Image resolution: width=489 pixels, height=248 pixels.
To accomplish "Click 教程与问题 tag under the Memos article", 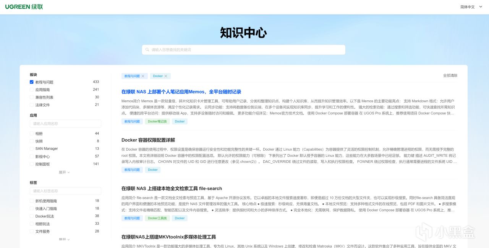I will [x=132, y=121].
